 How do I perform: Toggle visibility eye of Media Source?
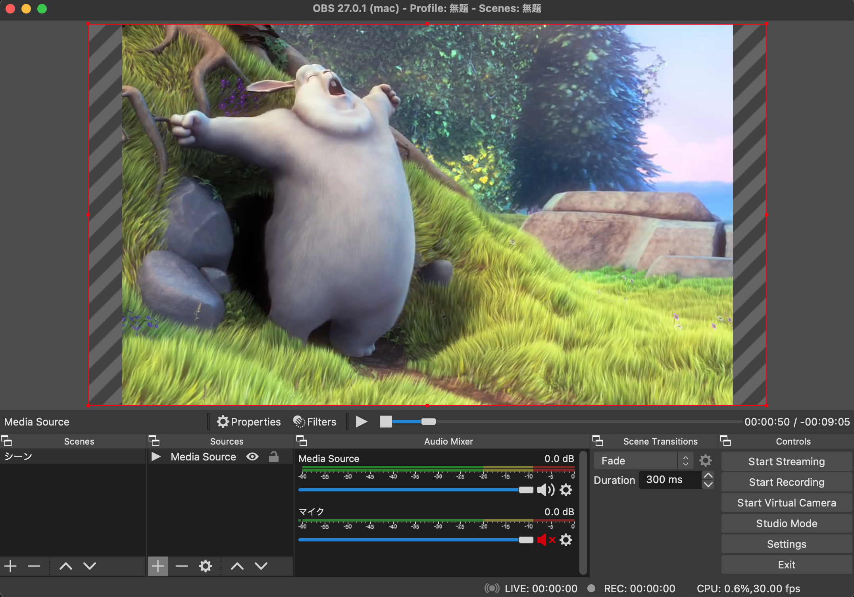click(252, 457)
